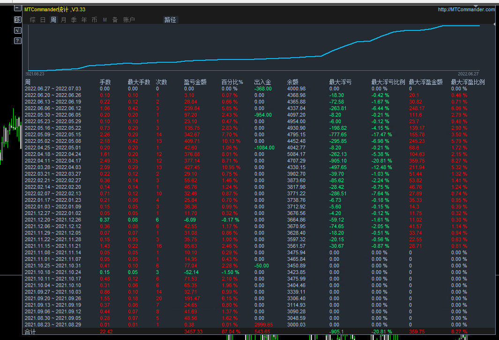
Task: Switch to the 账户 account tab
Action: pos(129,20)
